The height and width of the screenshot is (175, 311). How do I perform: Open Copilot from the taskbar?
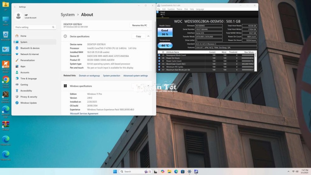pos(163,172)
